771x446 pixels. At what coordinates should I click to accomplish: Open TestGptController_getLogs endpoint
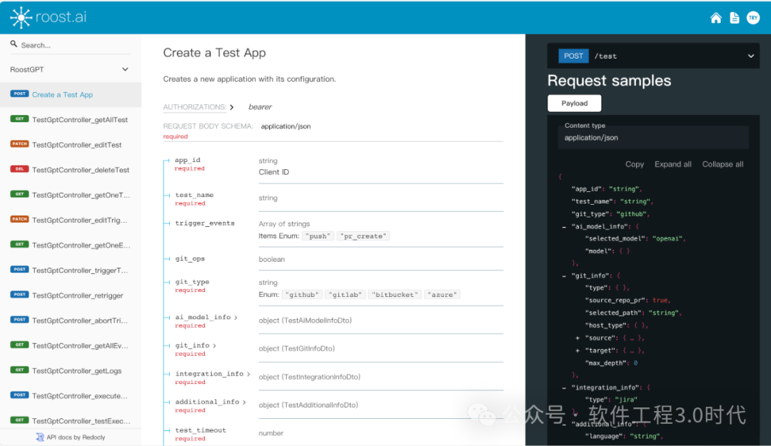pyautogui.click(x=70, y=370)
